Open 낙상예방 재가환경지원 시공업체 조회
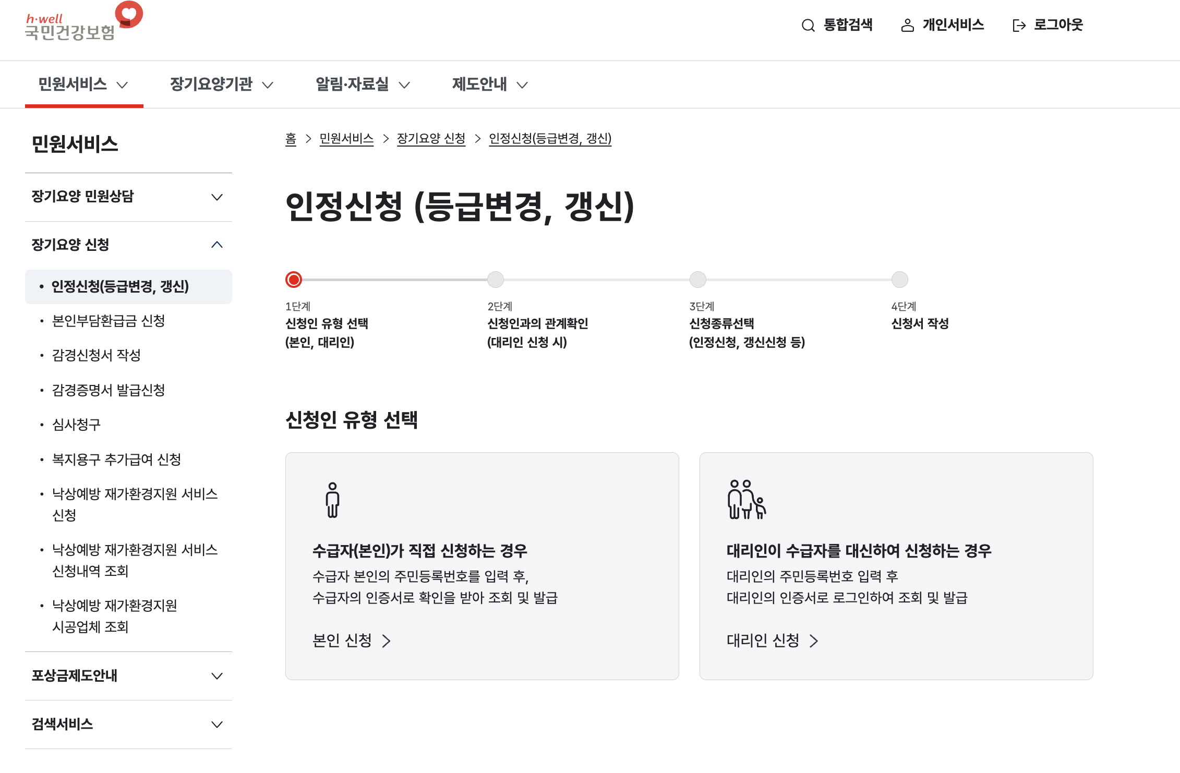Image resolution: width=1180 pixels, height=773 pixels. tap(115, 616)
